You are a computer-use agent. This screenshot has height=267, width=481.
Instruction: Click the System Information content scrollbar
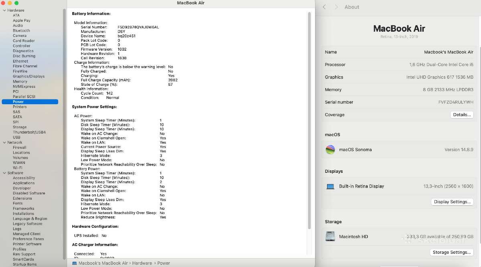[x=309, y=120]
